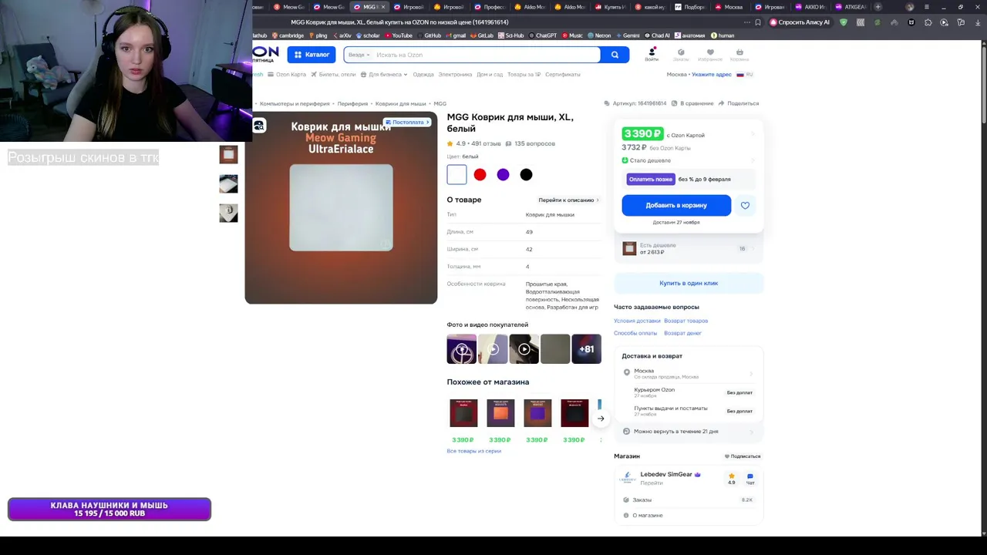Add product to favorites with heart button
Image resolution: width=987 pixels, height=555 pixels.
(745, 205)
